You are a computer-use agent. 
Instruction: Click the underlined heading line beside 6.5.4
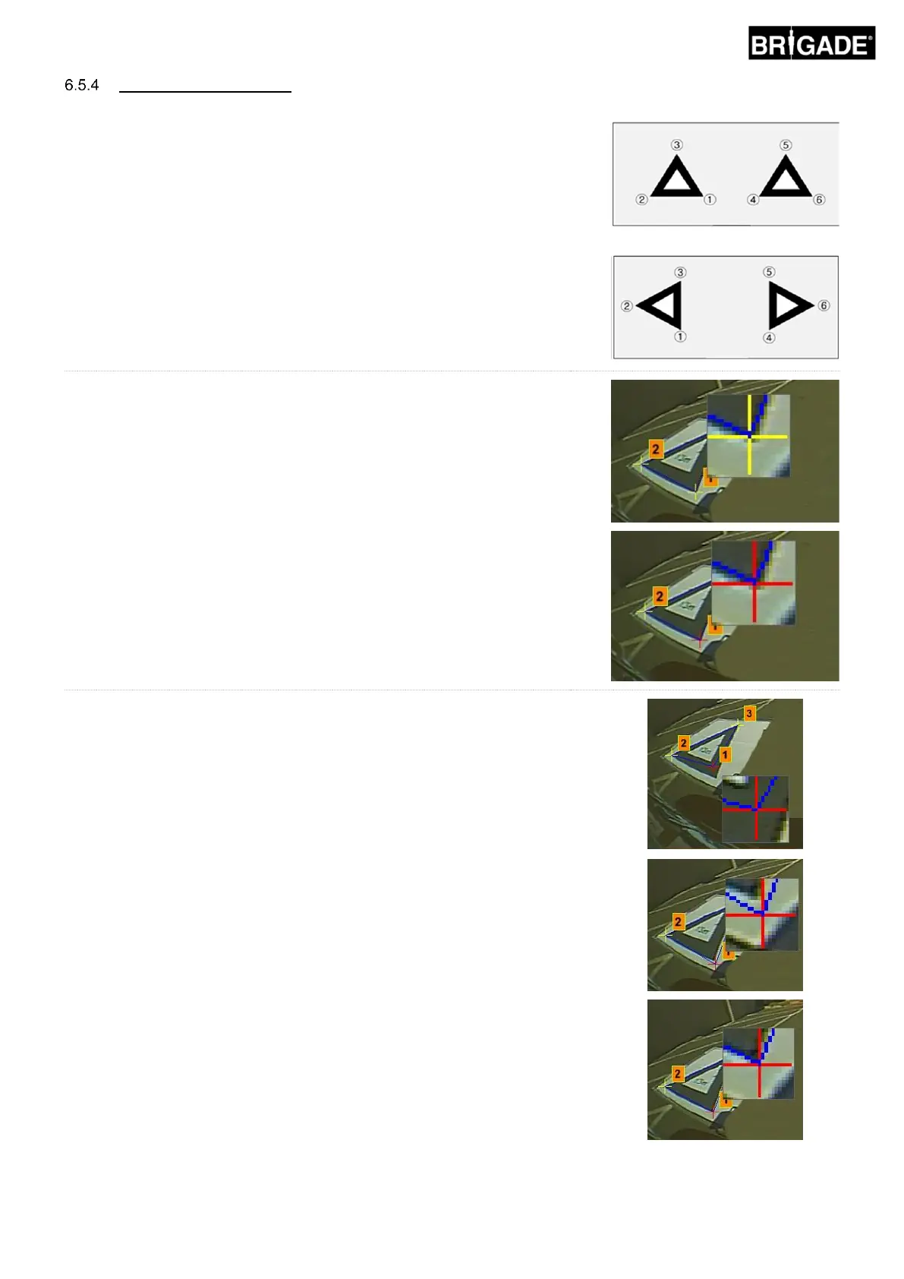(206, 91)
